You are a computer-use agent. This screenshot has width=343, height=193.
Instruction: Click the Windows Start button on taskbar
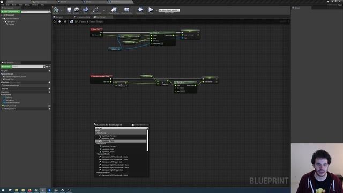[x=3, y=190]
